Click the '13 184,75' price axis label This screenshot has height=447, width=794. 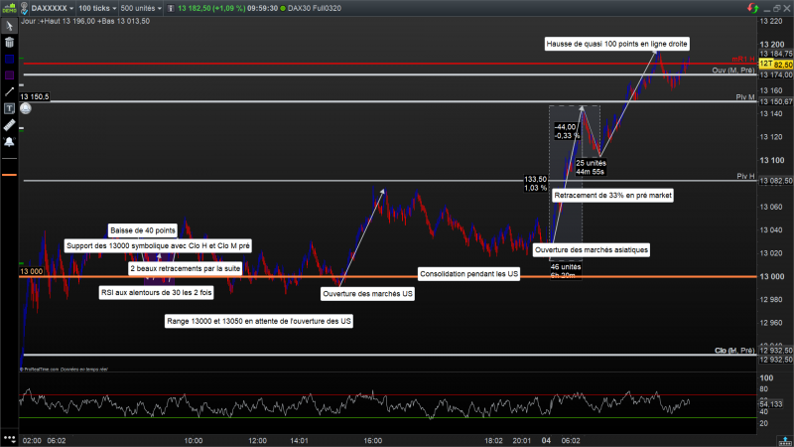[x=776, y=54]
